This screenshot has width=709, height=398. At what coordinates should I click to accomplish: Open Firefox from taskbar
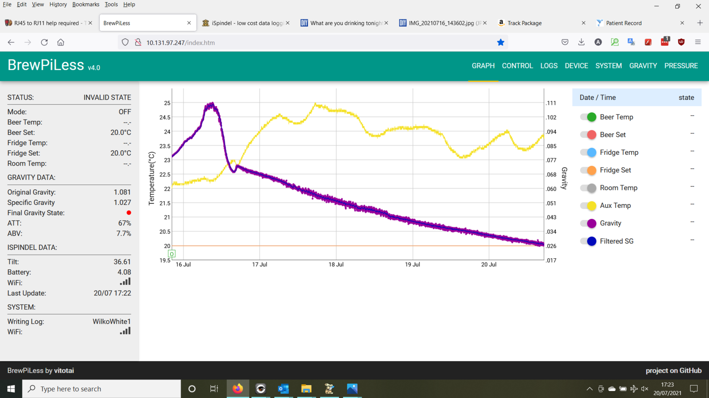pyautogui.click(x=238, y=389)
